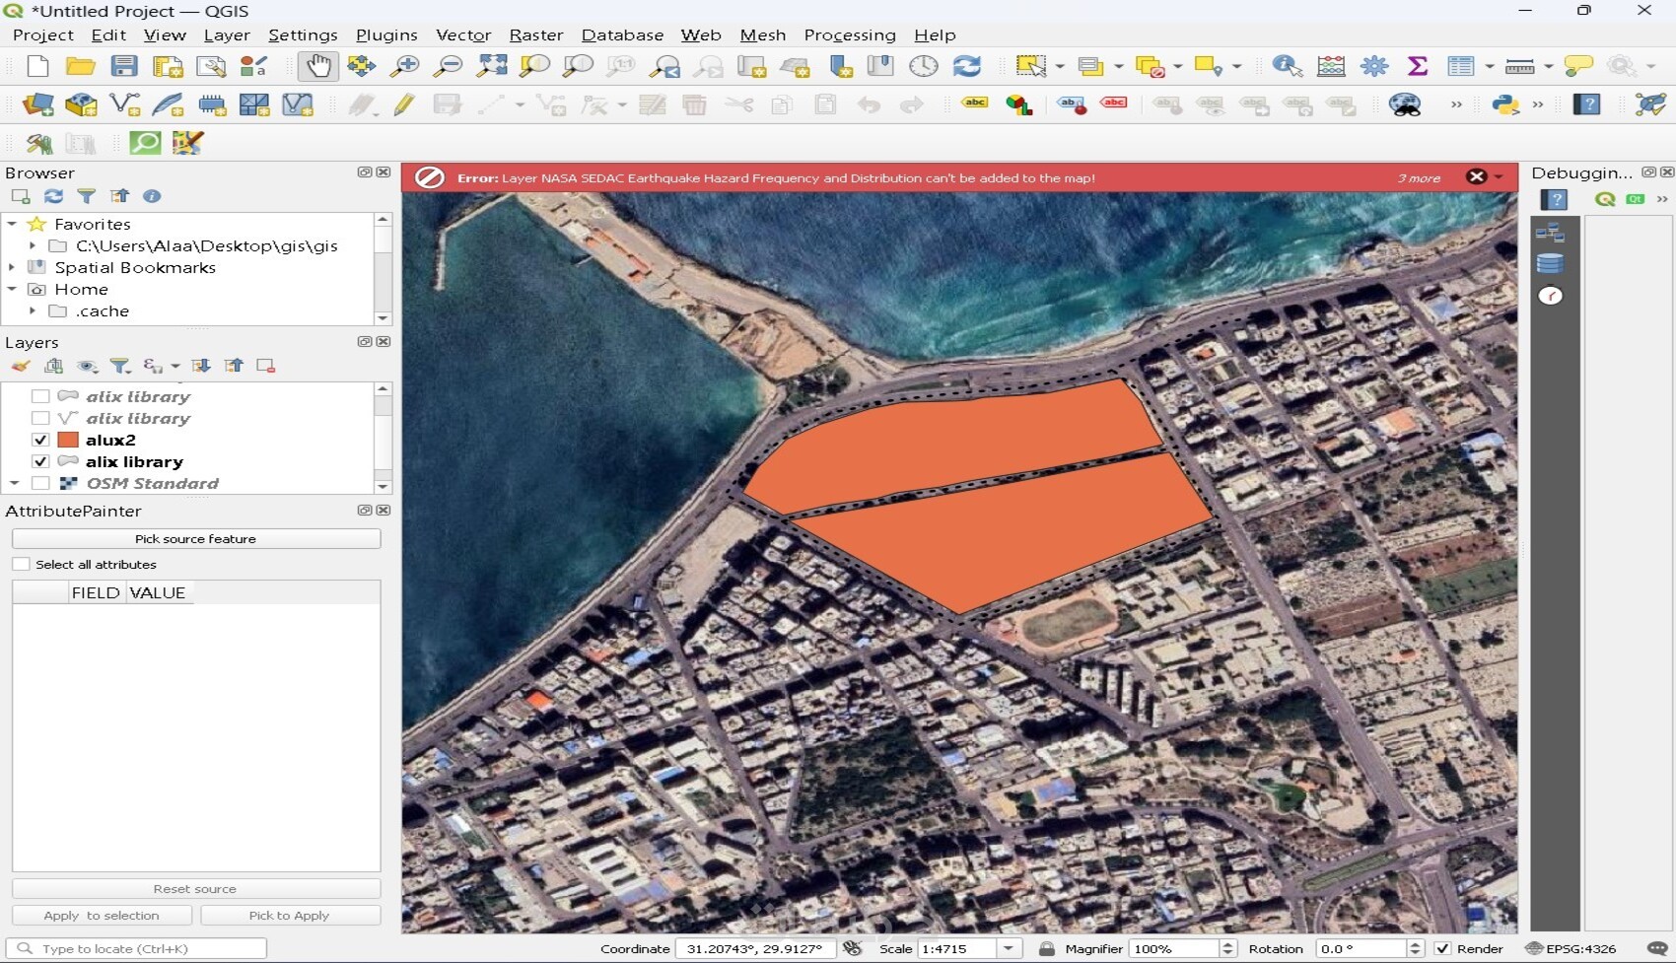Click the orange alux2 layer color swatch

[68, 440]
